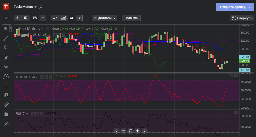Select the trend line drawing tool

6,38
